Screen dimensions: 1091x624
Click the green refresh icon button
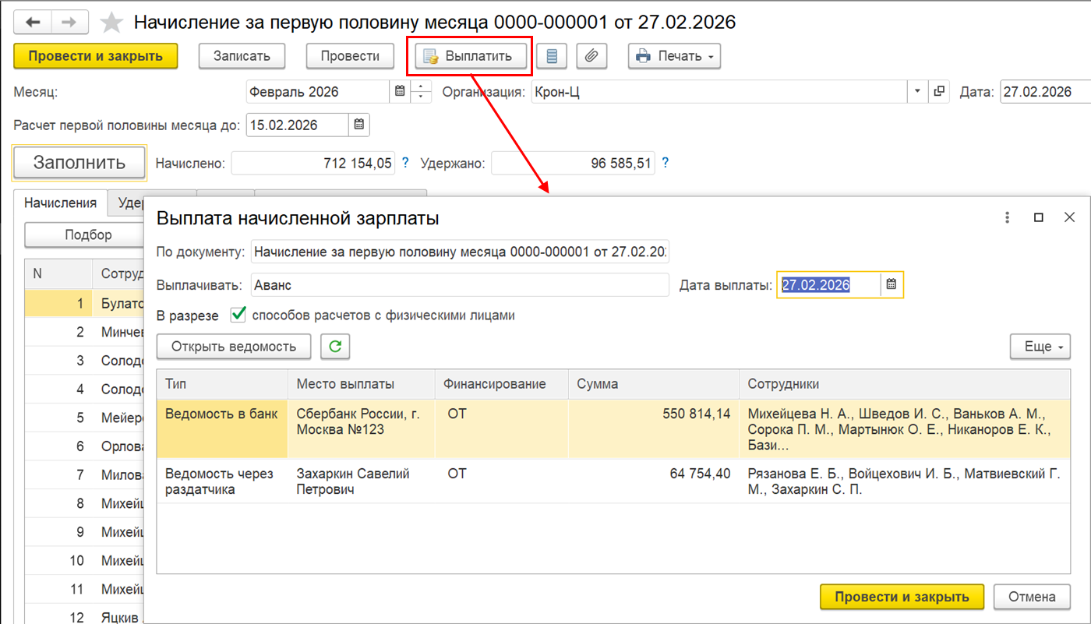[x=335, y=347]
